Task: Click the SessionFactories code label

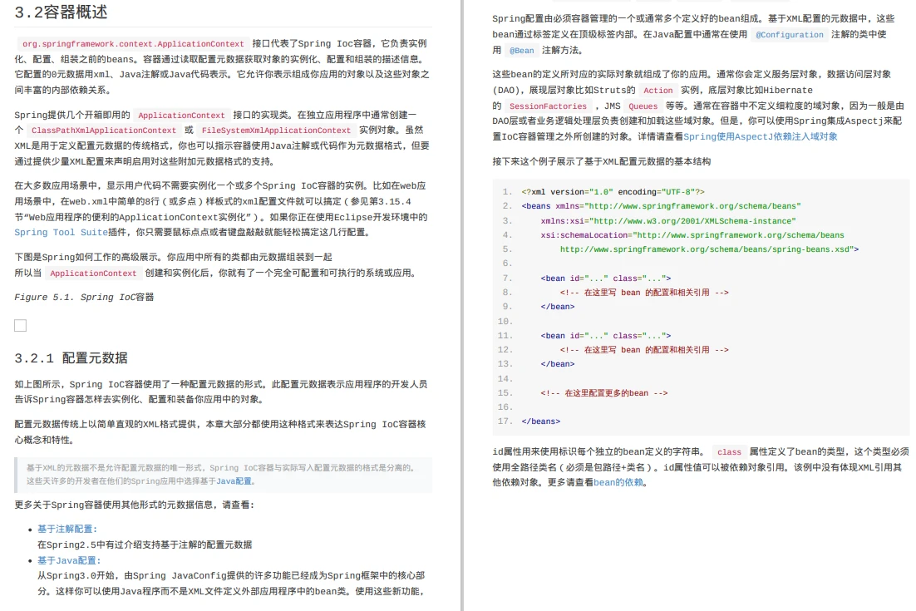Action: coord(548,106)
